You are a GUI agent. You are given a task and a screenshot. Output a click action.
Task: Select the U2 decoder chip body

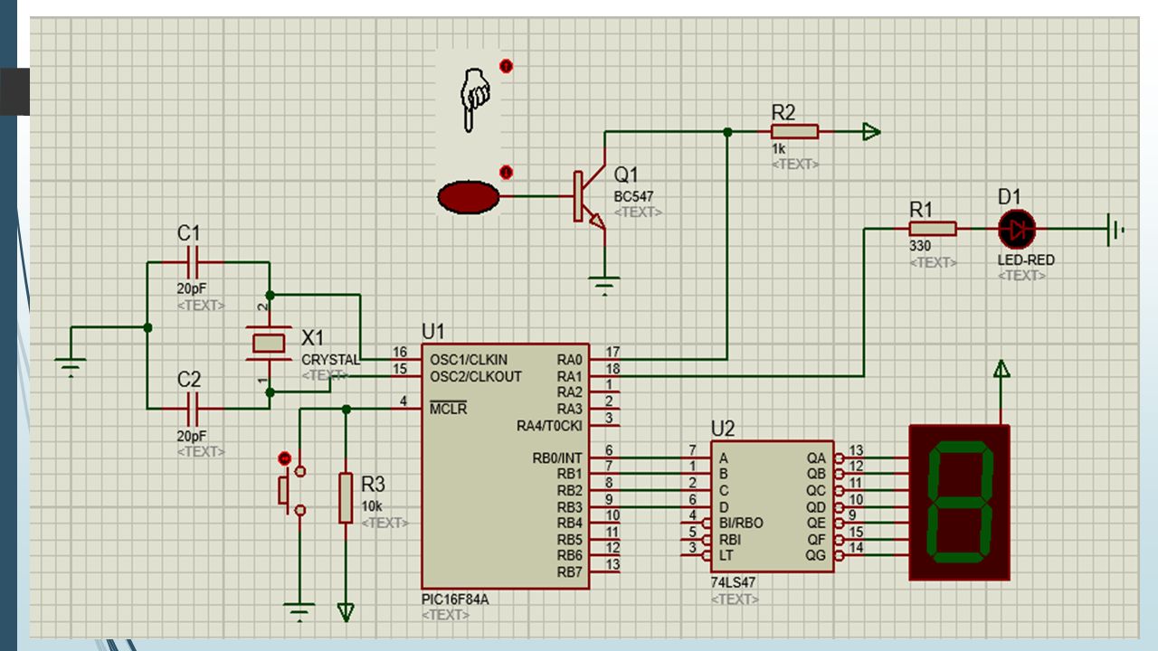pyautogui.click(x=774, y=506)
